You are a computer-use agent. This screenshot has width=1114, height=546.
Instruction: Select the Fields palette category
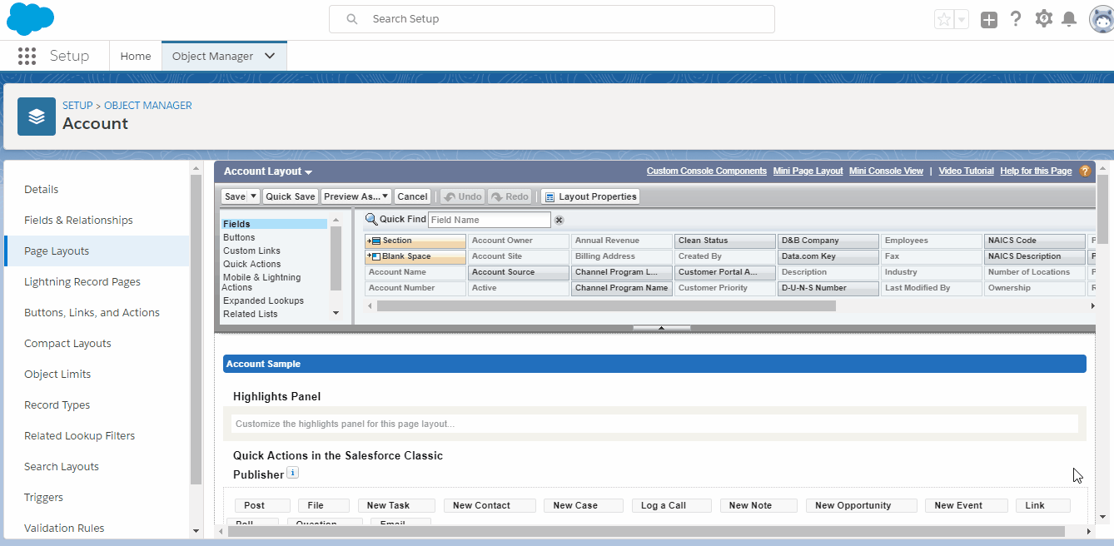[275, 224]
